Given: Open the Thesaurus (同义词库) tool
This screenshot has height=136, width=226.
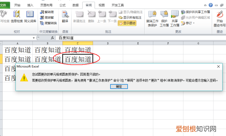Looking at the screenshot, I should pyautogui.click(x=30, y=16).
